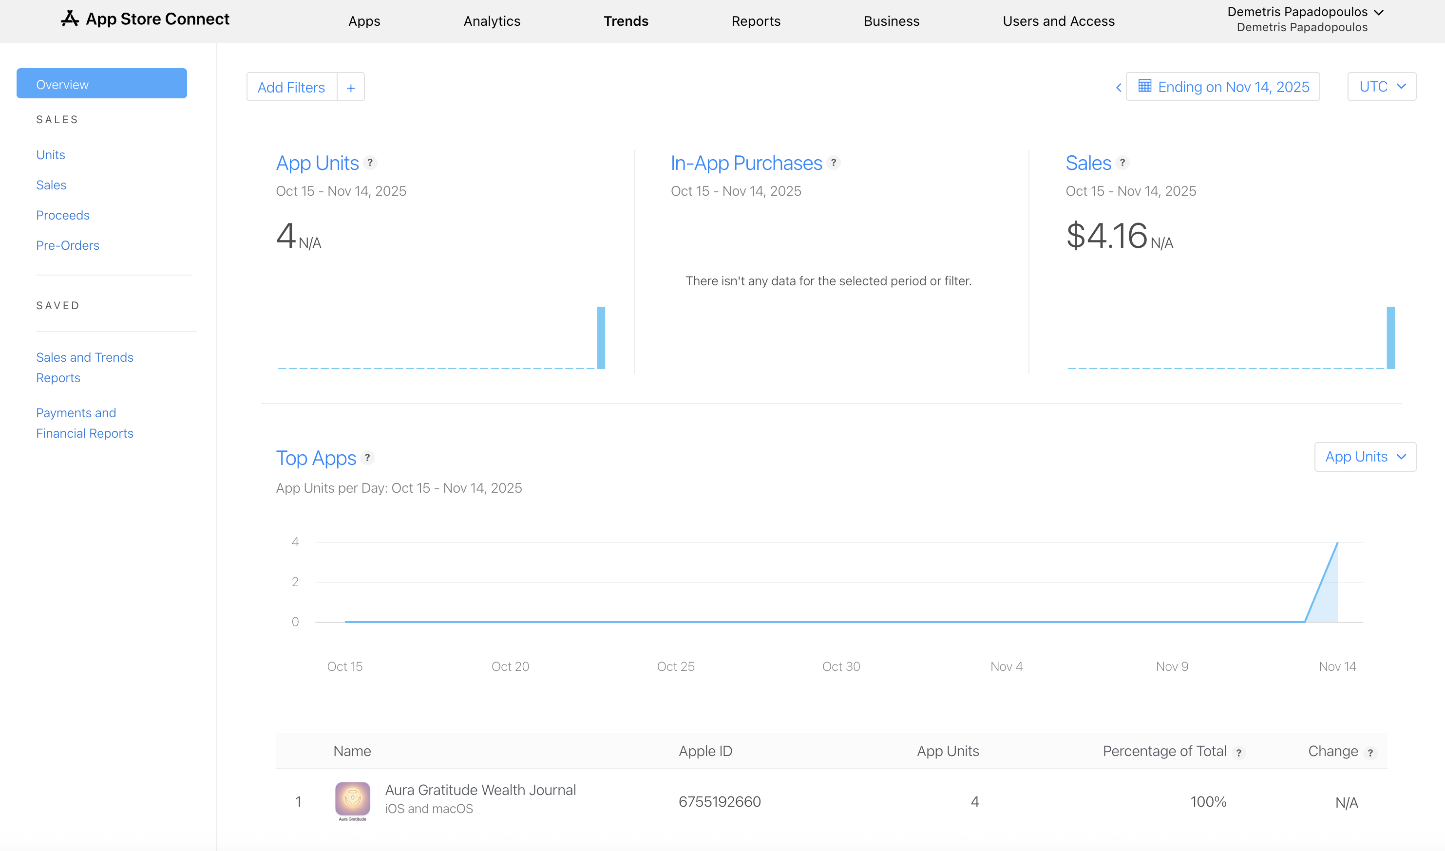Open the App Units metric dropdown in Top Apps
The width and height of the screenshot is (1445, 851).
tap(1365, 457)
